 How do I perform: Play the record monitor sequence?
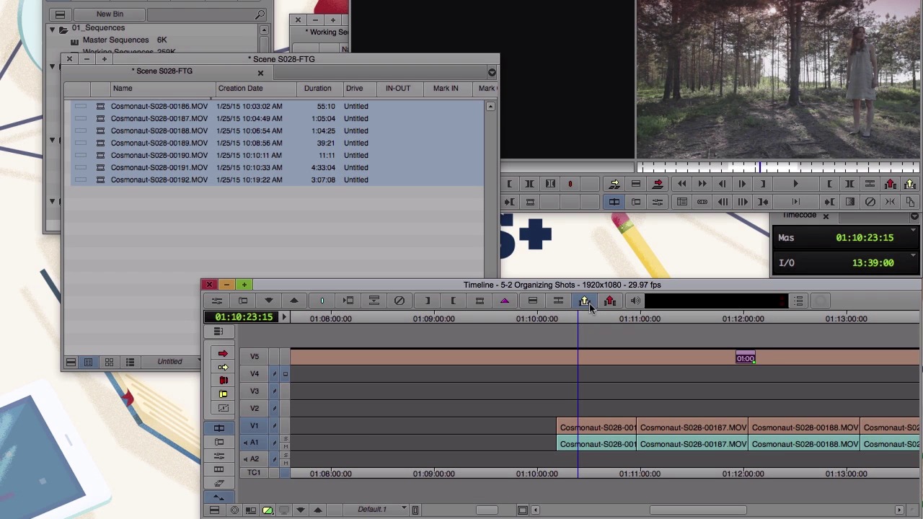pos(795,185)
